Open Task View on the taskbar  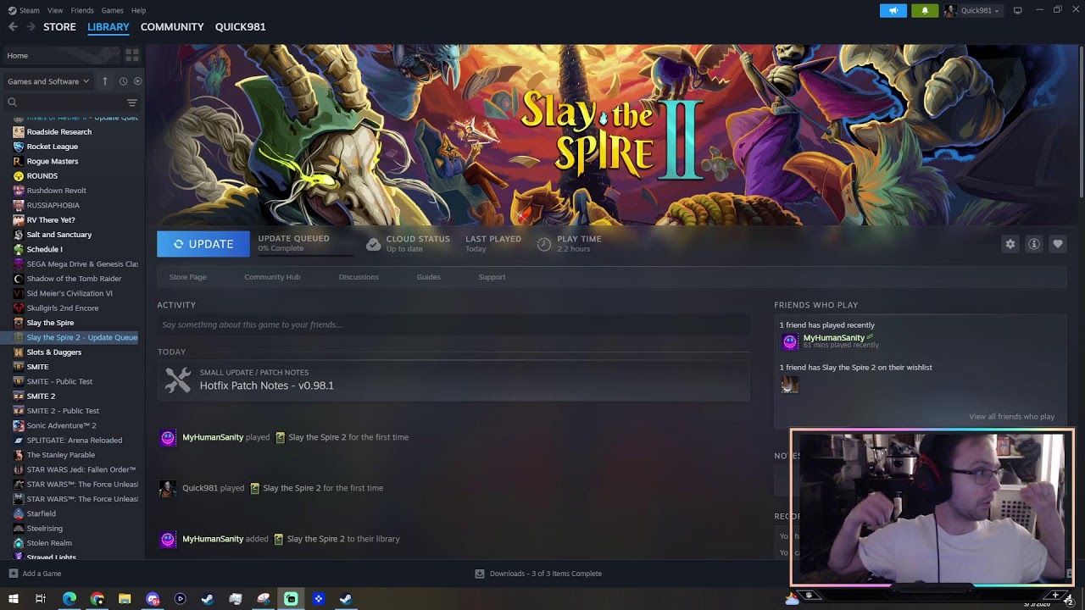pos(40,599)
